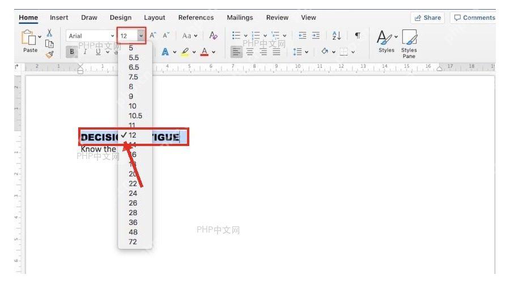Increase font size with the larger A button
The image size is (510, 283).
coord(153,36)
